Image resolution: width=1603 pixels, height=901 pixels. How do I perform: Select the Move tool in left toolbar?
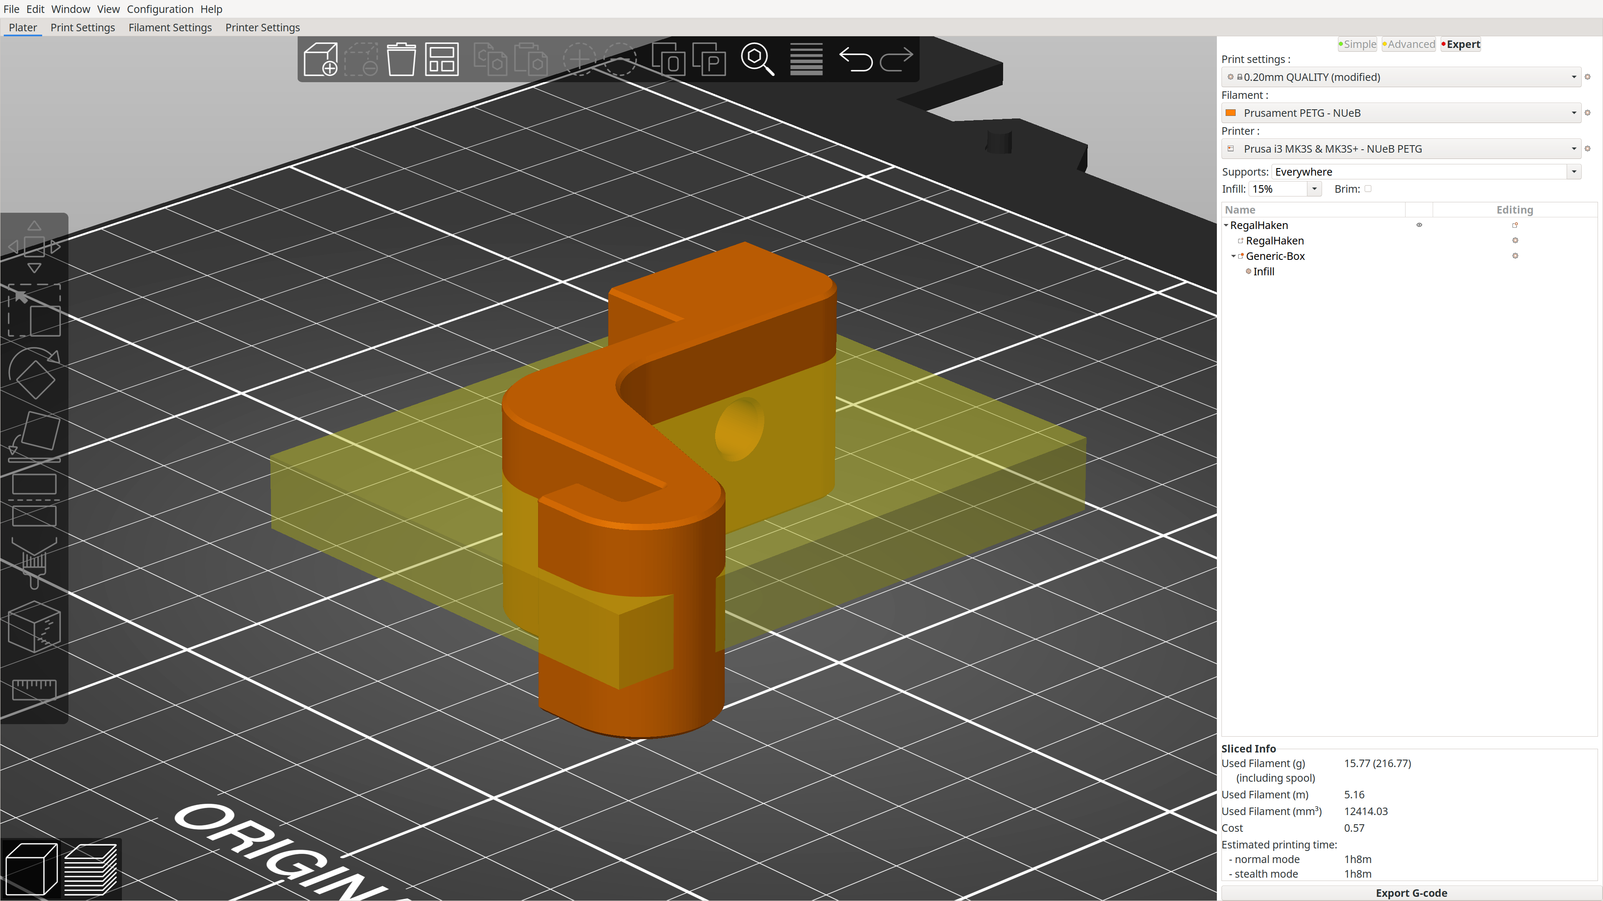(34, 247)
